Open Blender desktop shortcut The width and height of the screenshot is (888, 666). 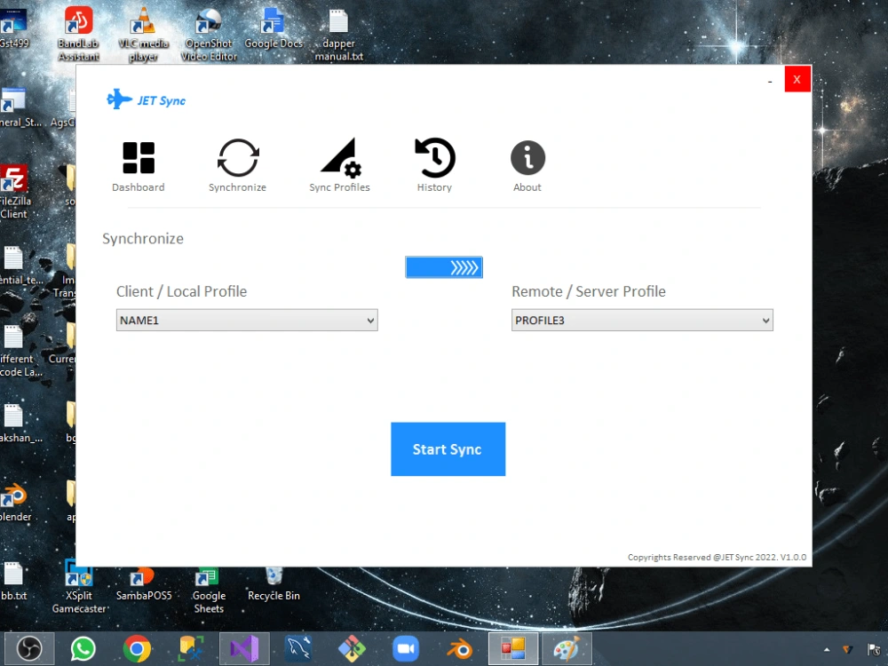coord(15,501)
